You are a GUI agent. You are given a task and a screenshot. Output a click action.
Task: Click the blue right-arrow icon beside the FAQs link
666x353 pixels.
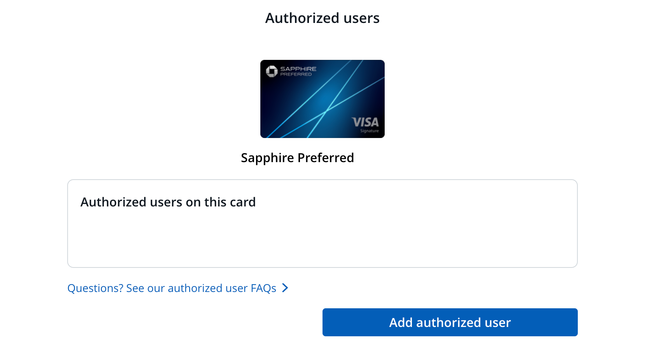point(286,288)
